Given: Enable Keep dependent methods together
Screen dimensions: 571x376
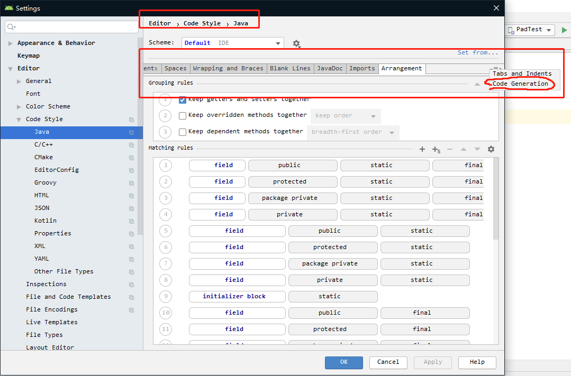Looking at the screenshot, I should pos(183,132).
